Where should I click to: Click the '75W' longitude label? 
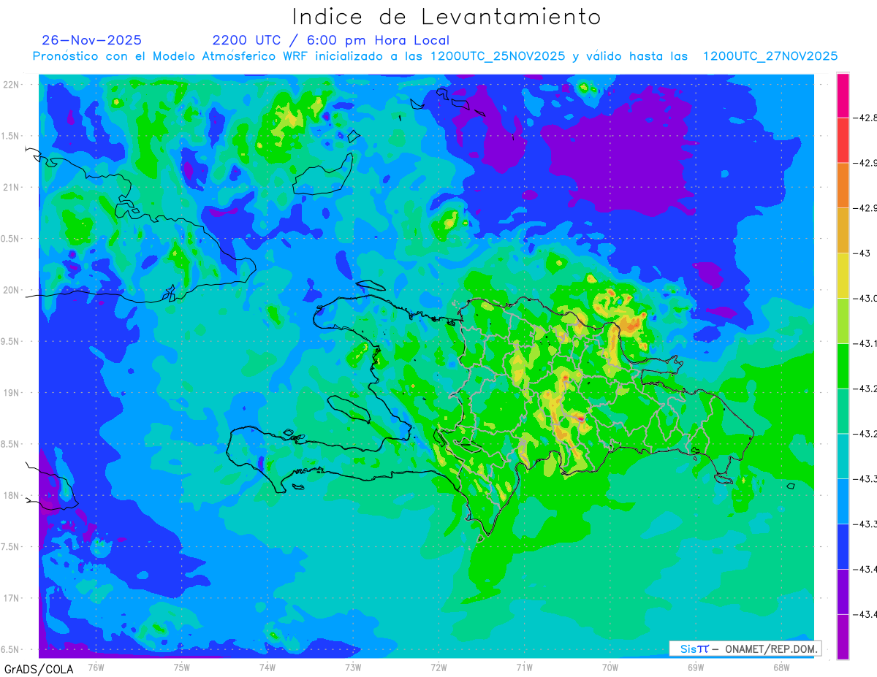182,667
